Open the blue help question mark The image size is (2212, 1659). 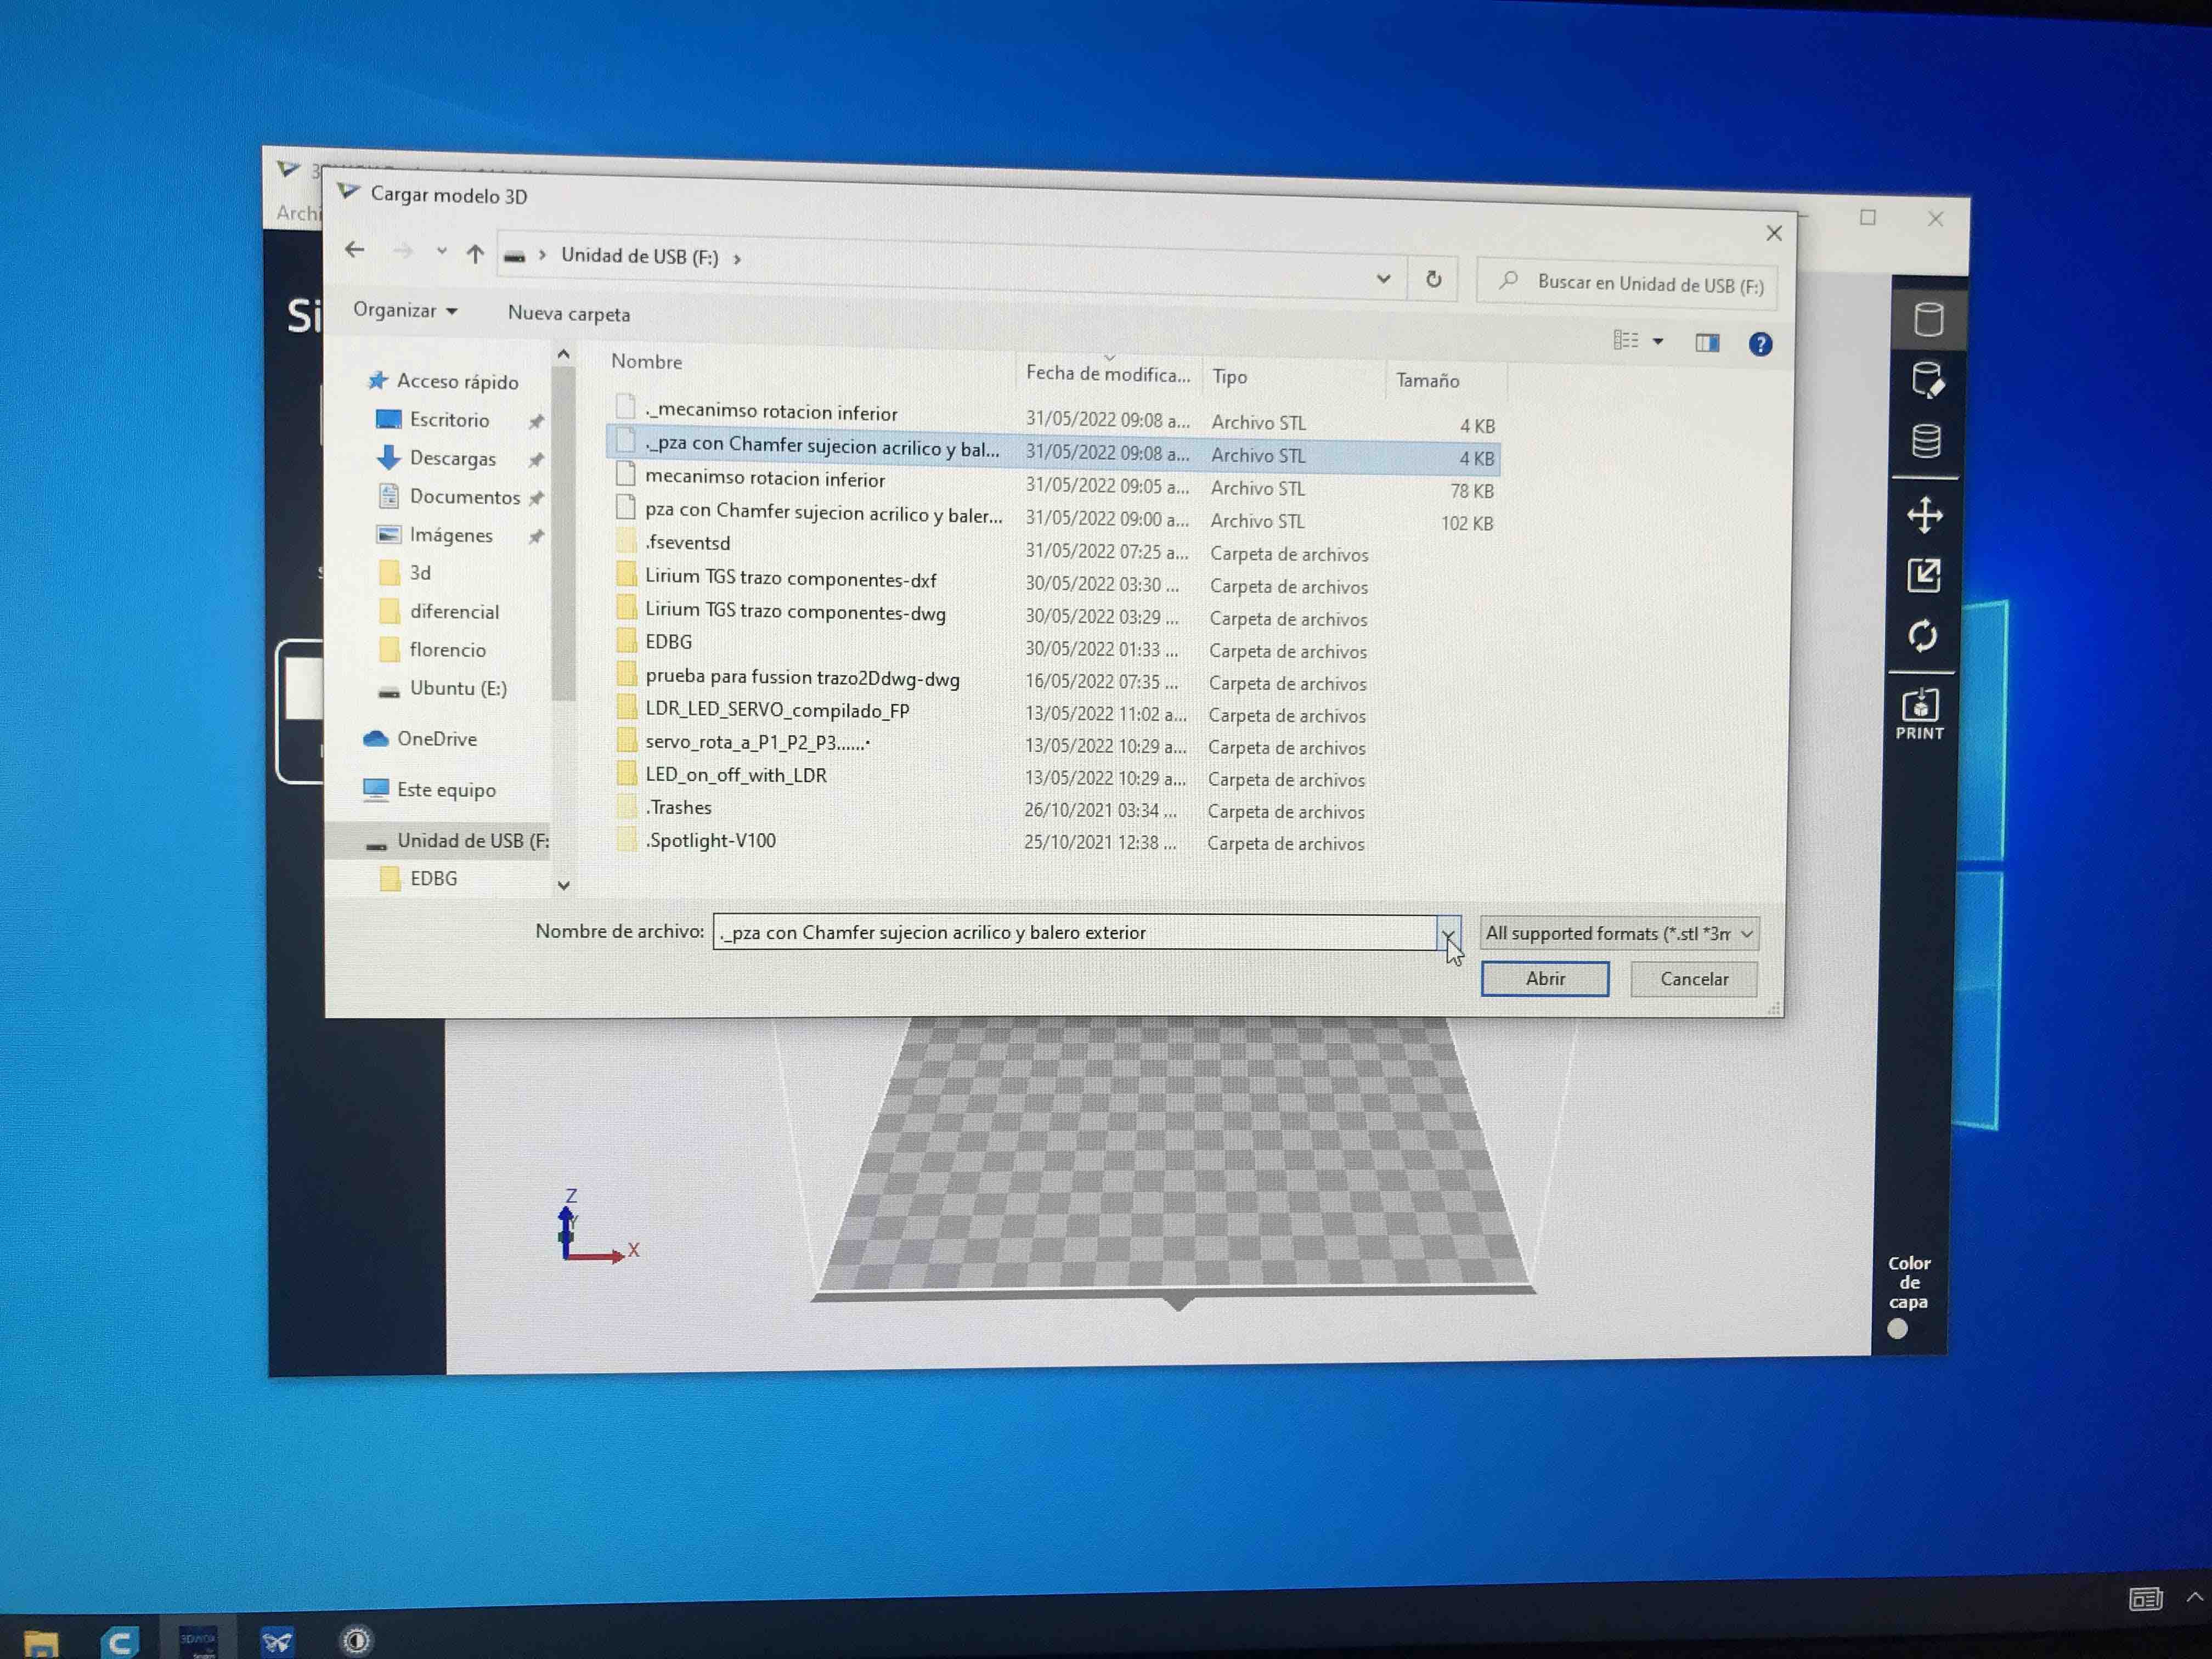(1760, 345)
